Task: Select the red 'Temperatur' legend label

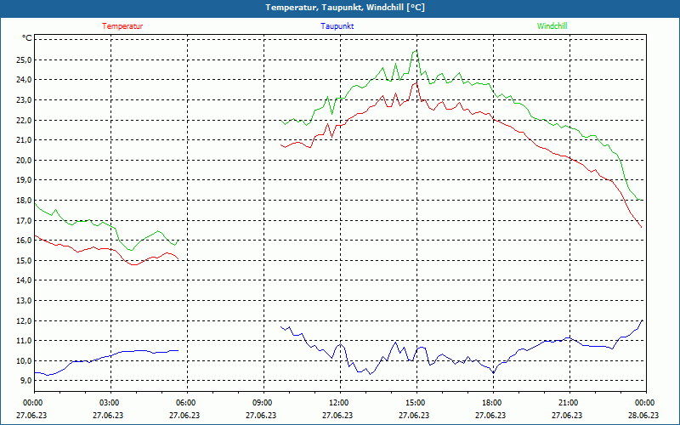Action: click(x=122, y=26)
